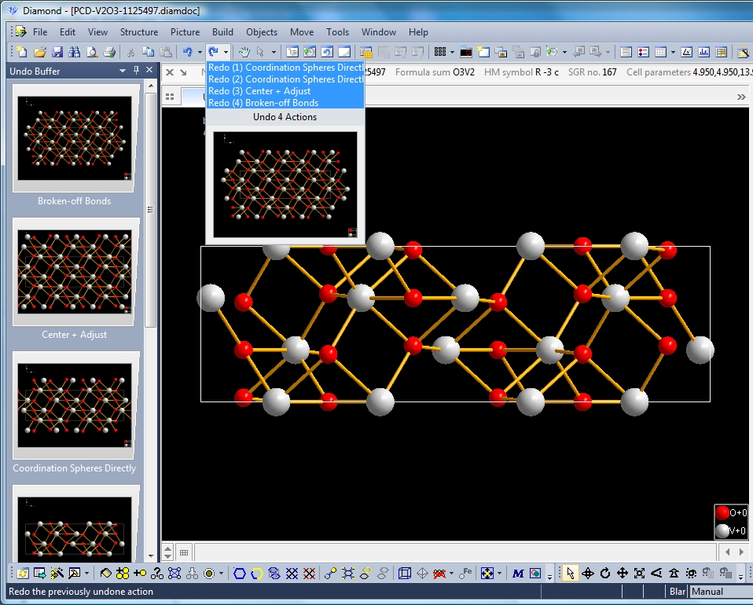753x605 pixels.
Task: Select Redo (4) Broken-off Bonds entry
Action: tap(263, 103)
